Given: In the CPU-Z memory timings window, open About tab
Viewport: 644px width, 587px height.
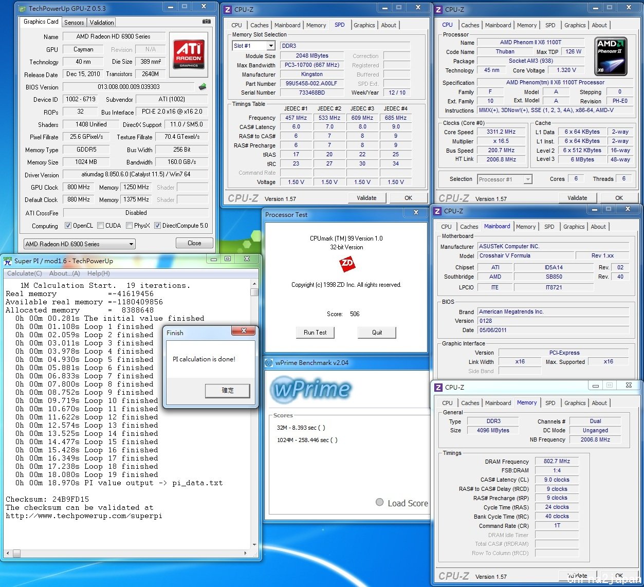Looking at the screenshot, I should click(x=599, y=403).
